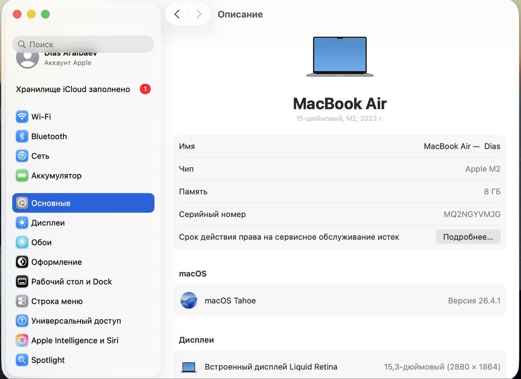
Task: Open Apple Intelligence и Siri label
Action: coord(75,340)
